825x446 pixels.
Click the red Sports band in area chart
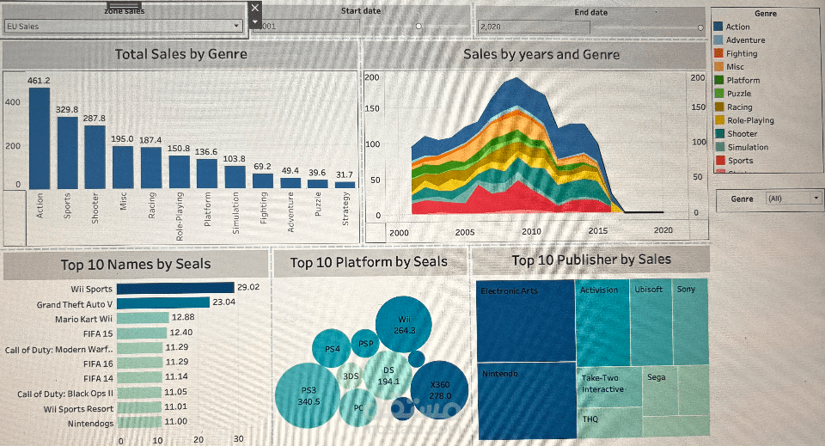point(518,200)
